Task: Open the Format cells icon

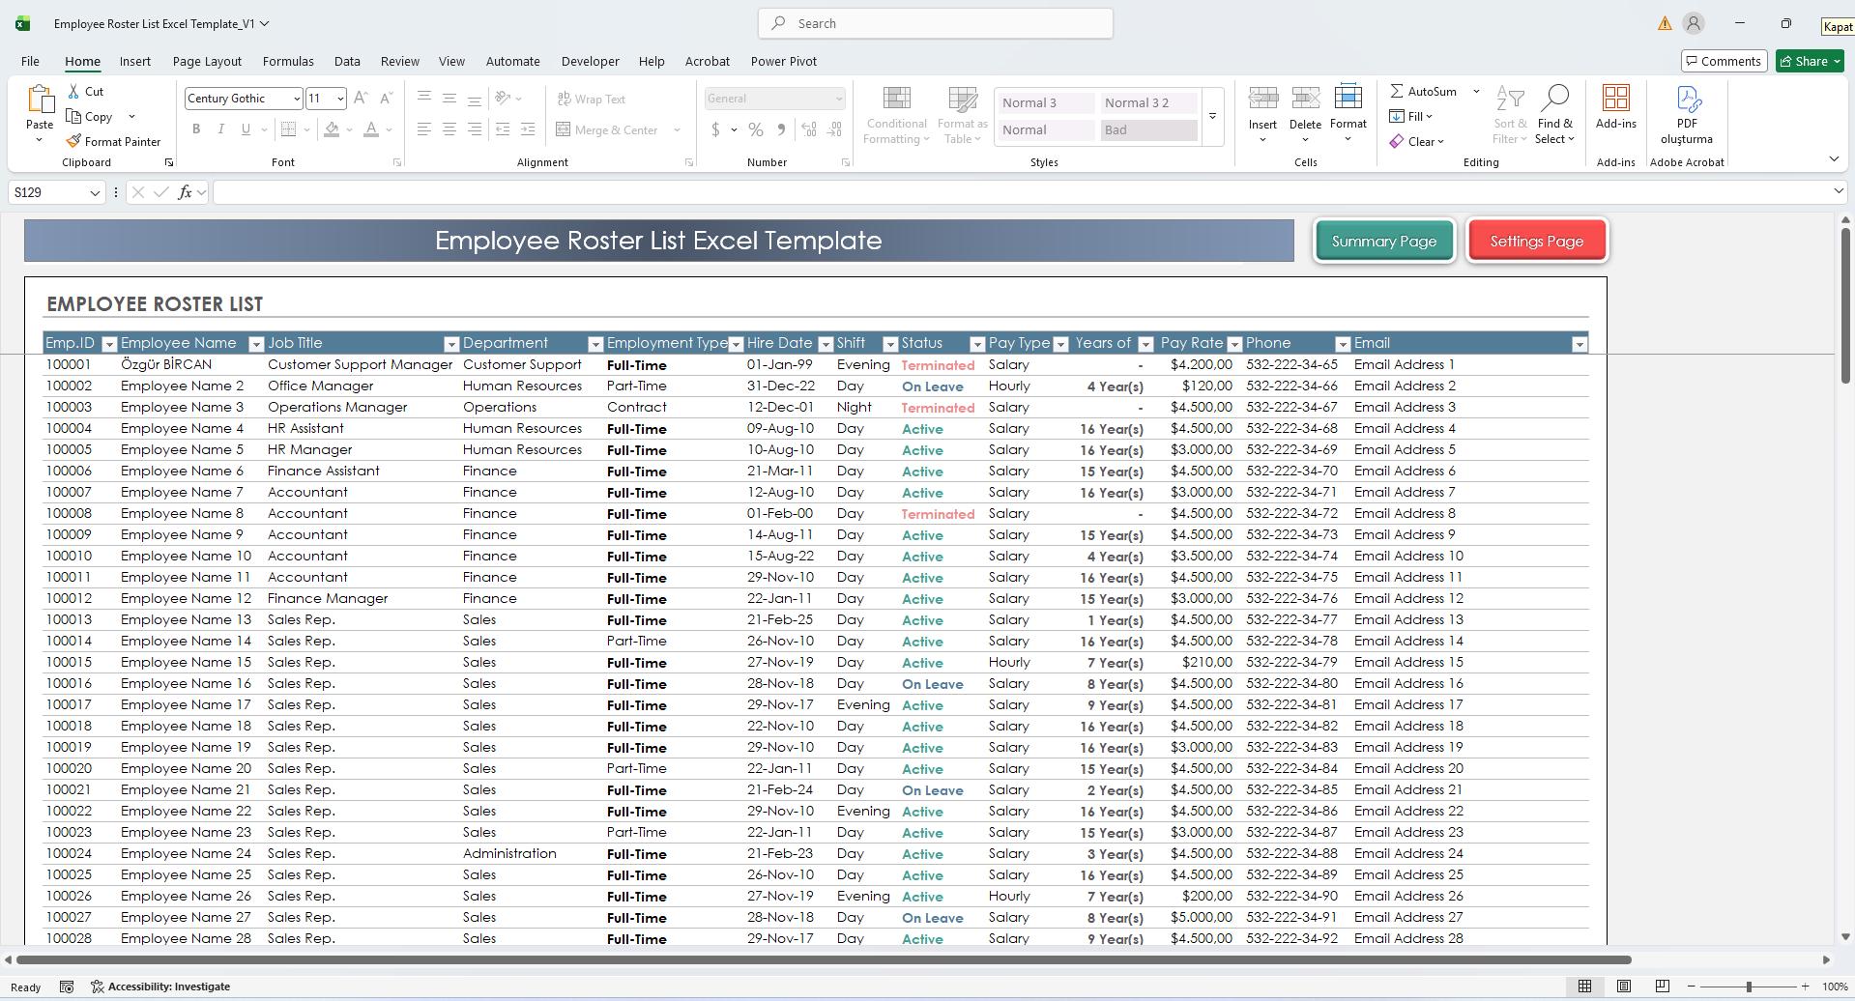Action: tap(1348, 98)
